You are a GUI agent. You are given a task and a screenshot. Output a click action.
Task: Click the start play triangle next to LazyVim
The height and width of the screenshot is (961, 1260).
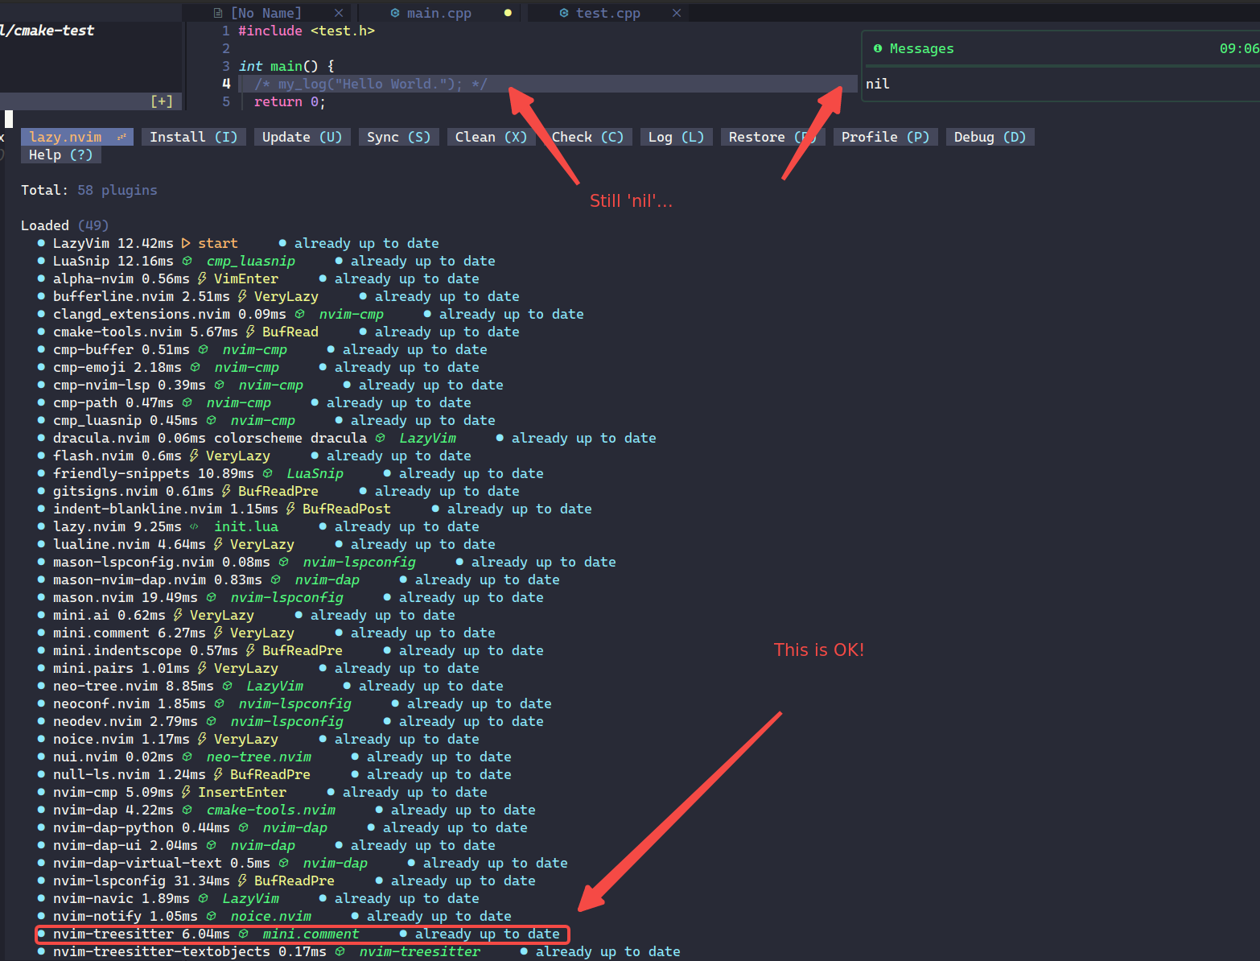pyautogui.click(x=185, y=242)
